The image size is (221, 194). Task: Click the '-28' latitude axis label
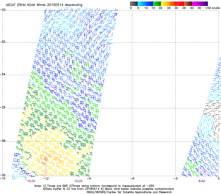click(x=3, y=141)
